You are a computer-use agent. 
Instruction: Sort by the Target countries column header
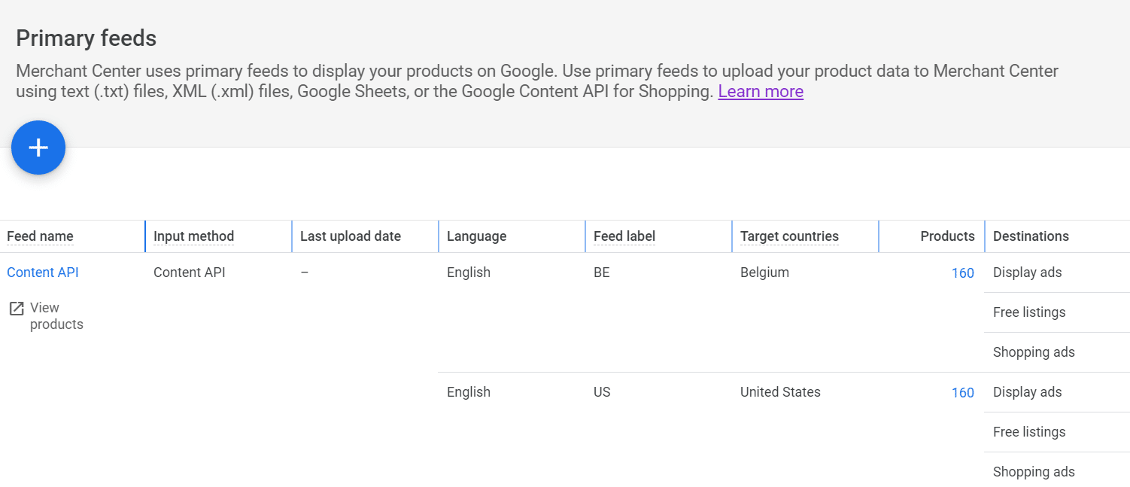pos(789,236)
